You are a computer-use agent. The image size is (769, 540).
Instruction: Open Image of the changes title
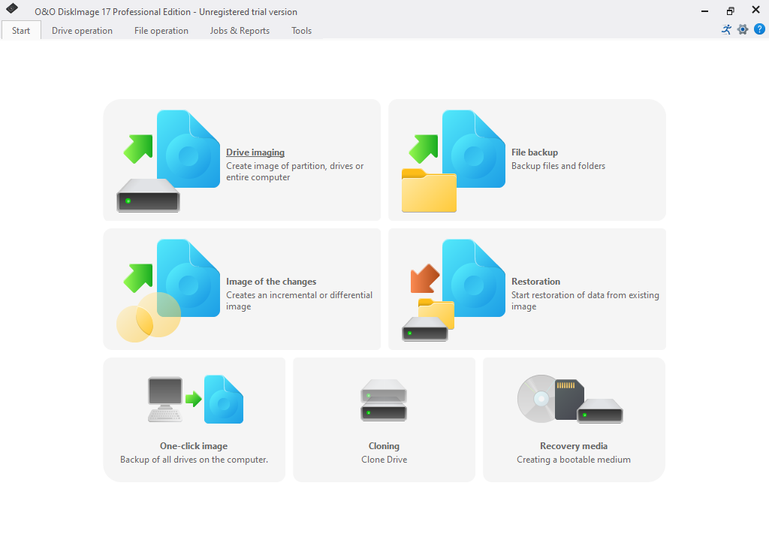click(271, 282)
